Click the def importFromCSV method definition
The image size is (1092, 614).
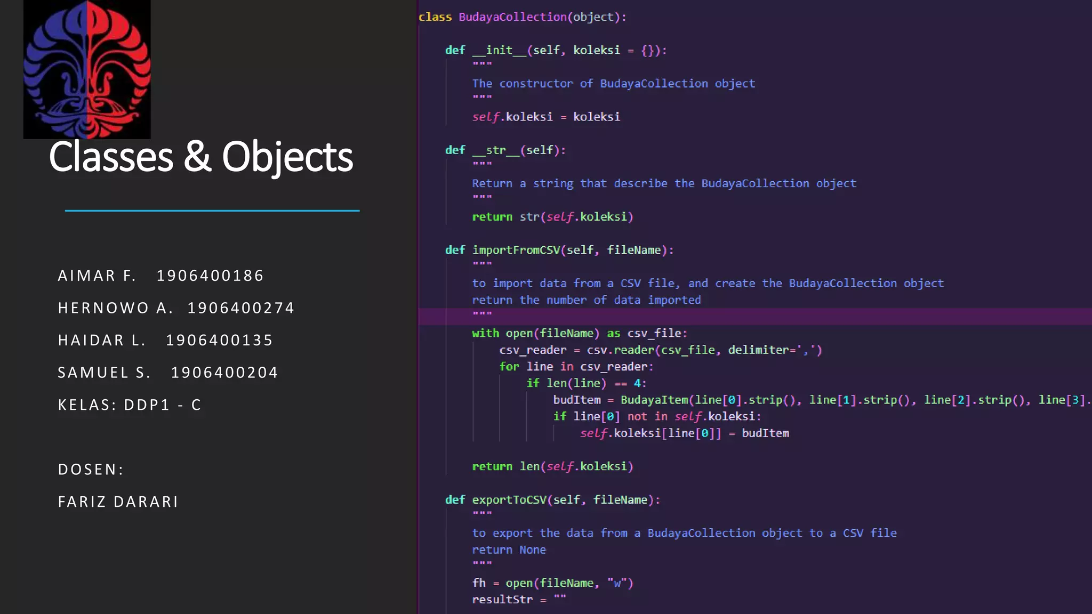pyautogui.click(x=559, y=250)
